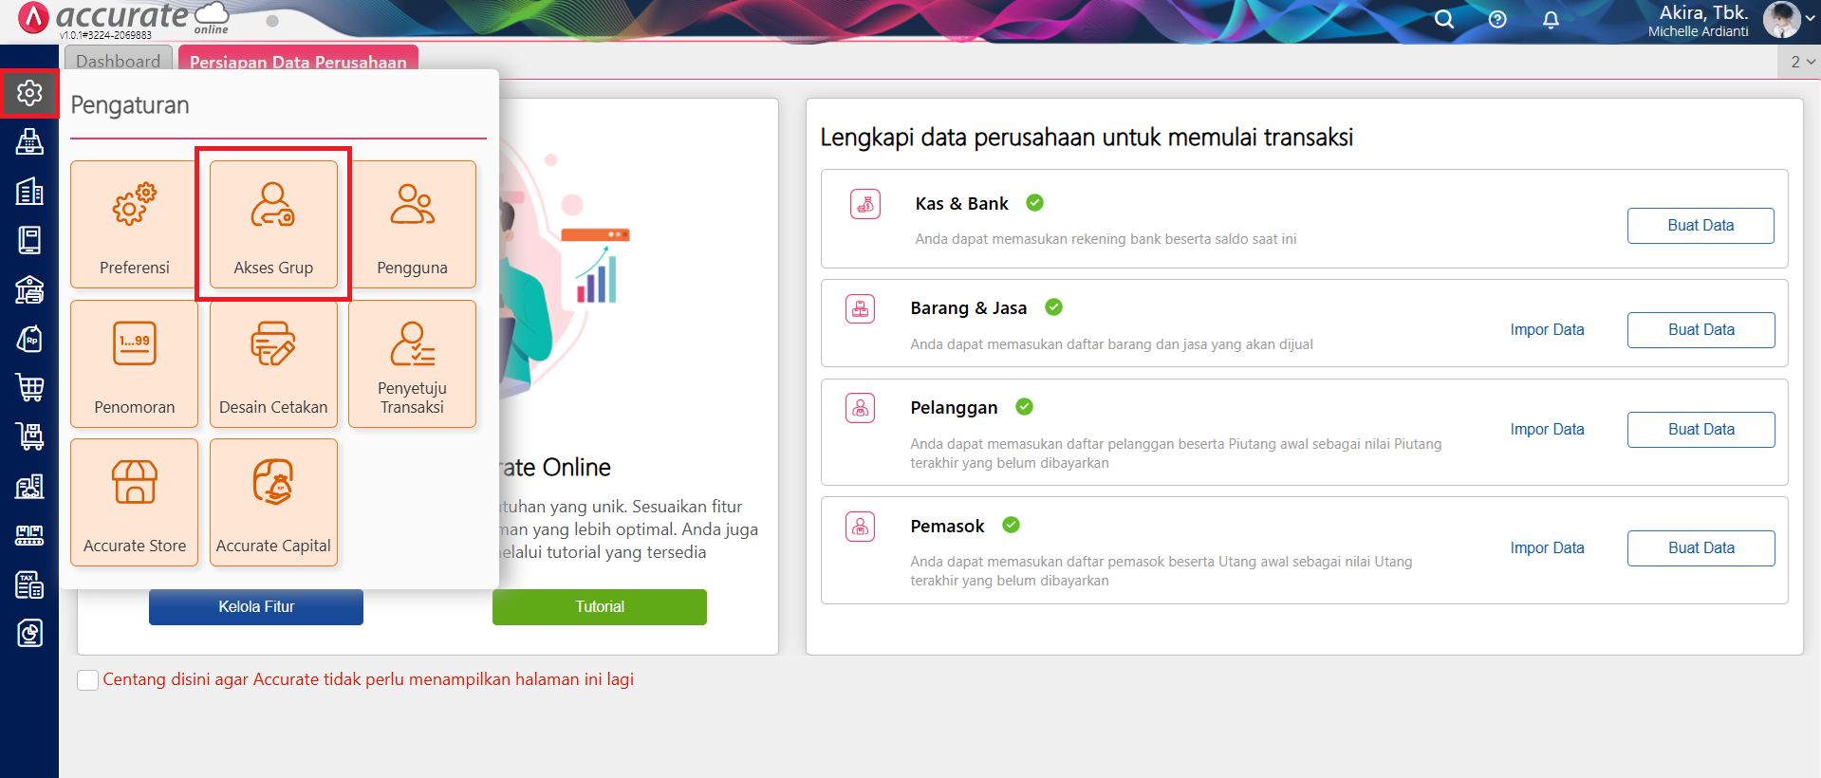Expand the open tabs count dropdown
1821x778 pixels.
coord(1802,62)
